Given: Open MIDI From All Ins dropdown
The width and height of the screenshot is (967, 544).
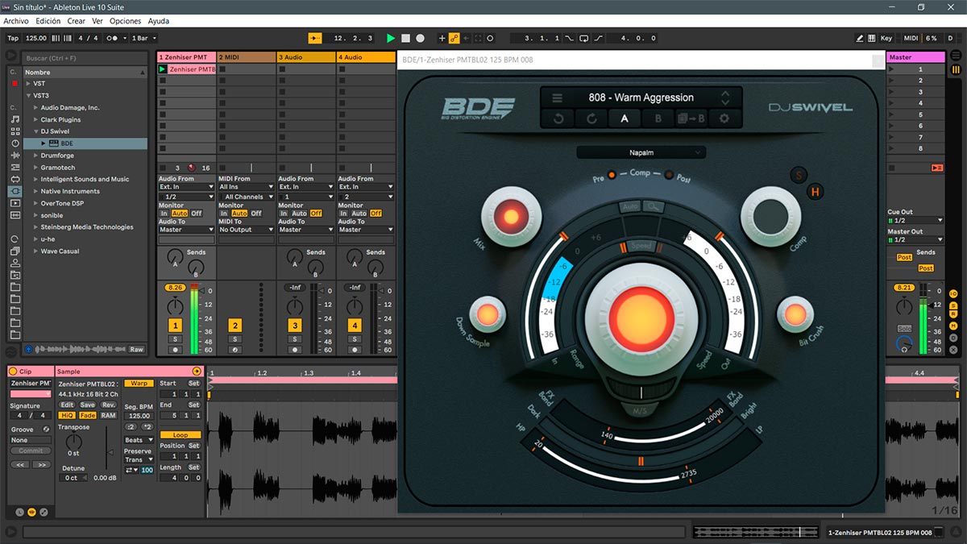Looking at the screenshot, I should [247, 187].
